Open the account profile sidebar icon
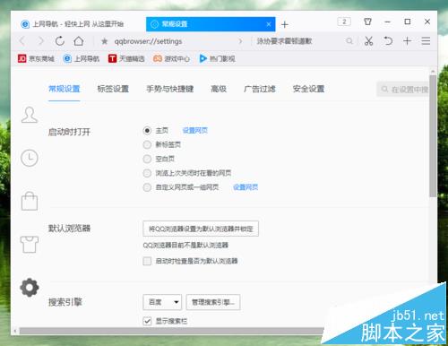 pos(30,115)
